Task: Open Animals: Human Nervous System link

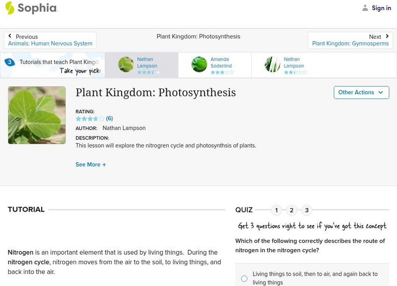Action: coord(50,44)
